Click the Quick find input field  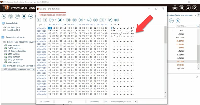186,26
